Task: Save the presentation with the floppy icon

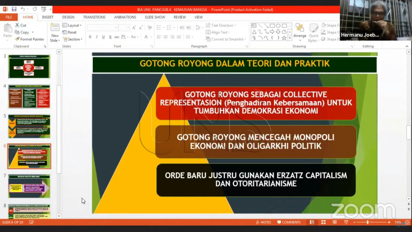Action: coord(14,9)
